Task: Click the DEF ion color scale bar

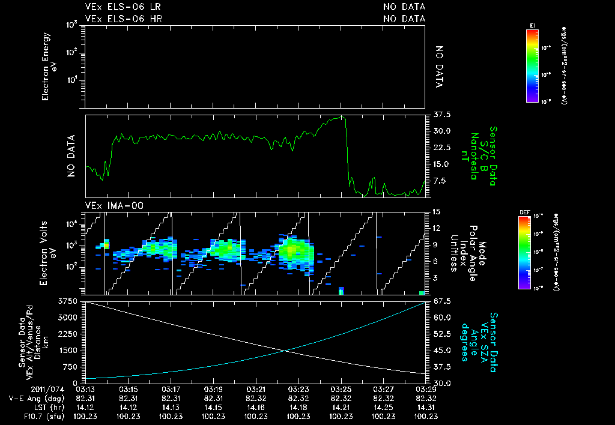Action: click(524, 253)
